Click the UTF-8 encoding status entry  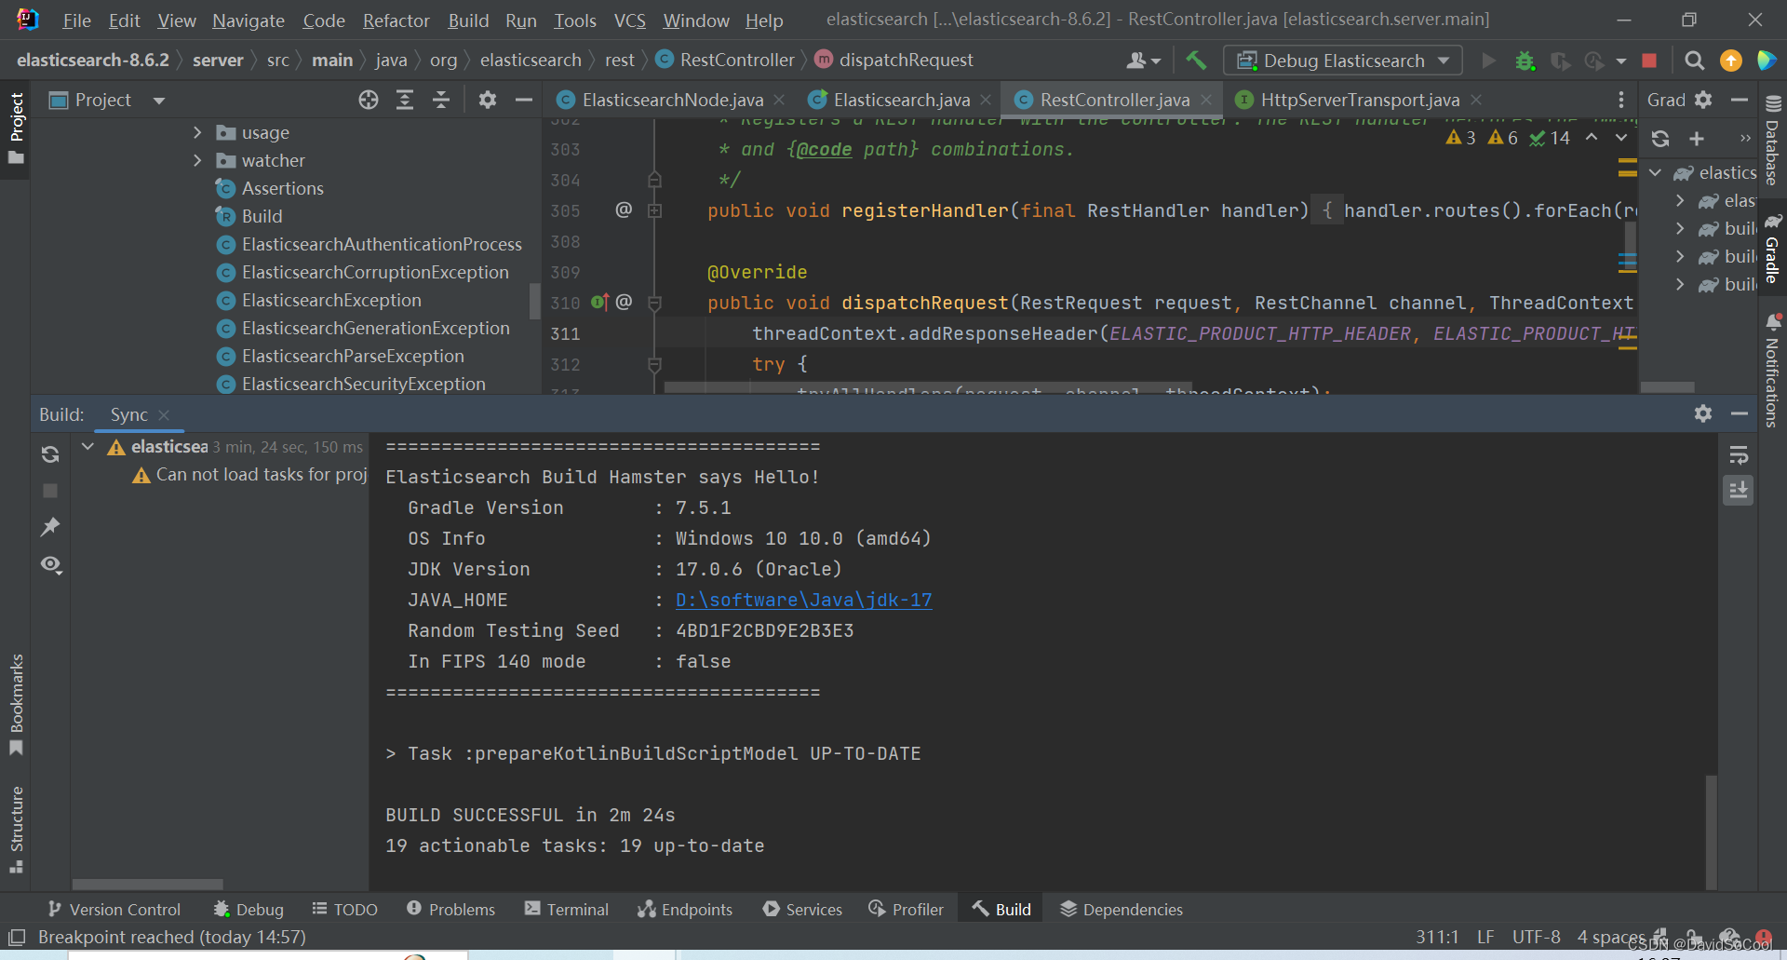click(1536, 937)
